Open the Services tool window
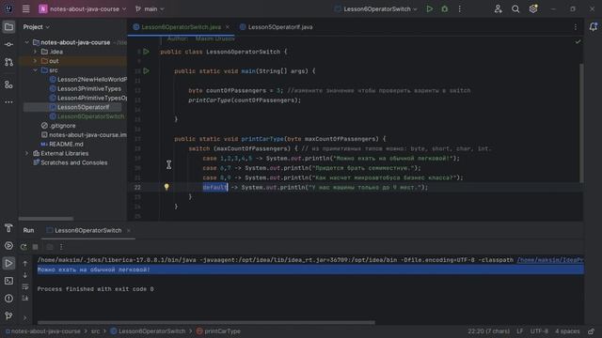The height and width of the screenshot is (338, 602). [8, 246]
